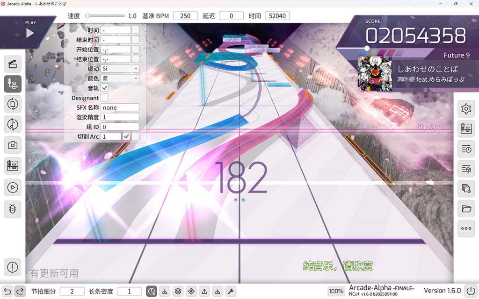Viewport: 479px width, 299px height.
Task: Open the settings gear in right sidebar
Action: pyautogui.click(x=466, y=109)
